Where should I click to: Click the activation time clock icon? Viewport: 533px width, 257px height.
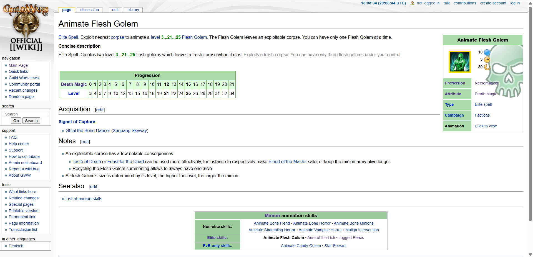tap(487, 60)
